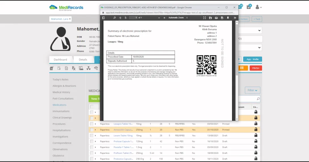Open the clinical notes pencil icon

pyautogui.click(x=52, y=68)
